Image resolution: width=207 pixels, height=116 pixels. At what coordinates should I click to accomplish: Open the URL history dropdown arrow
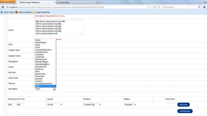point(151,7)
